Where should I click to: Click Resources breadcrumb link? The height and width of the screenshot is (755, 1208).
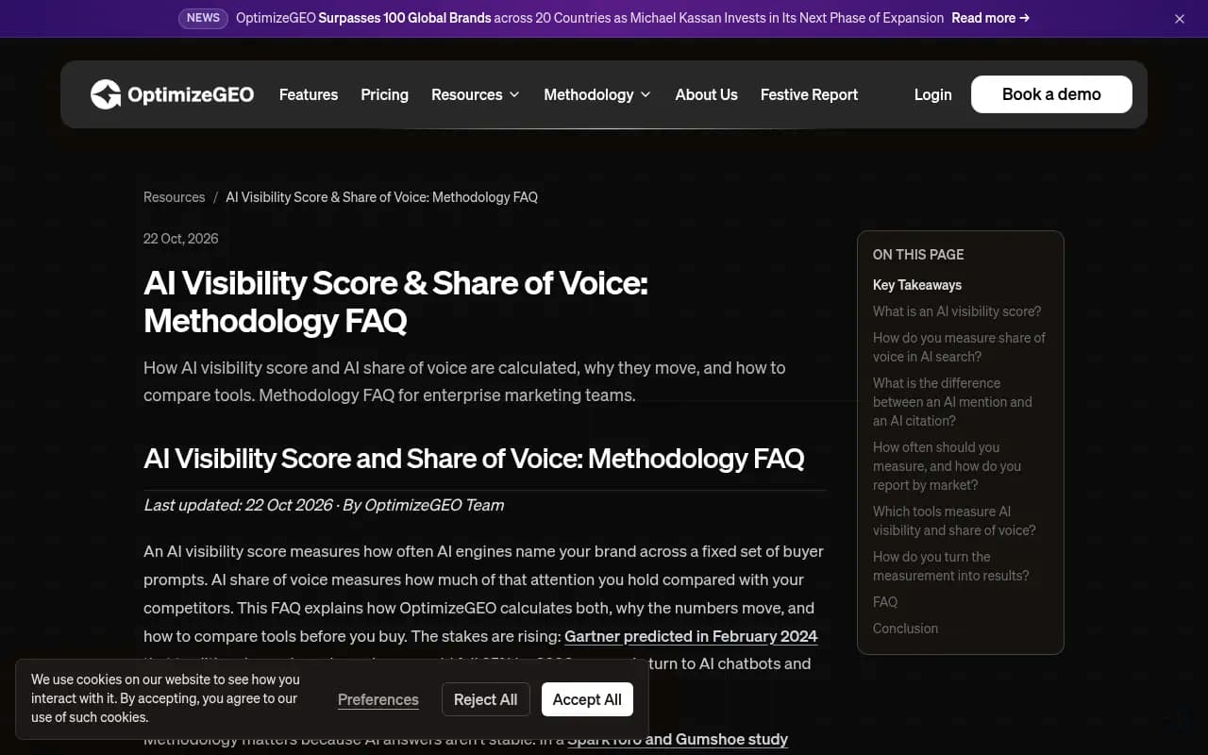pos(174,197)
